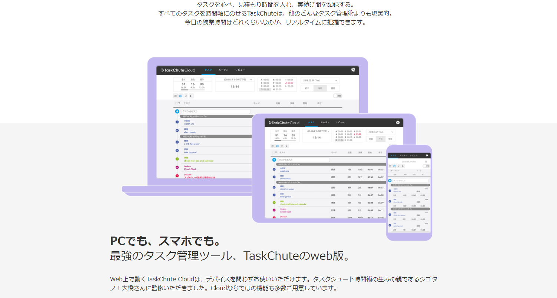Click the moon filter icon on the tablet
557x298 pixels.
(x=287, y=146)
